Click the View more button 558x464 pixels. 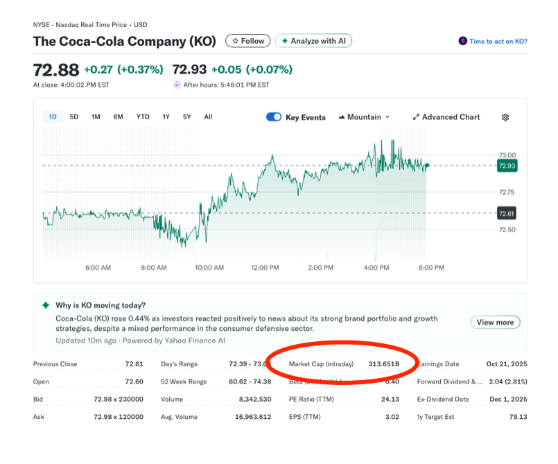coord(495,322)
